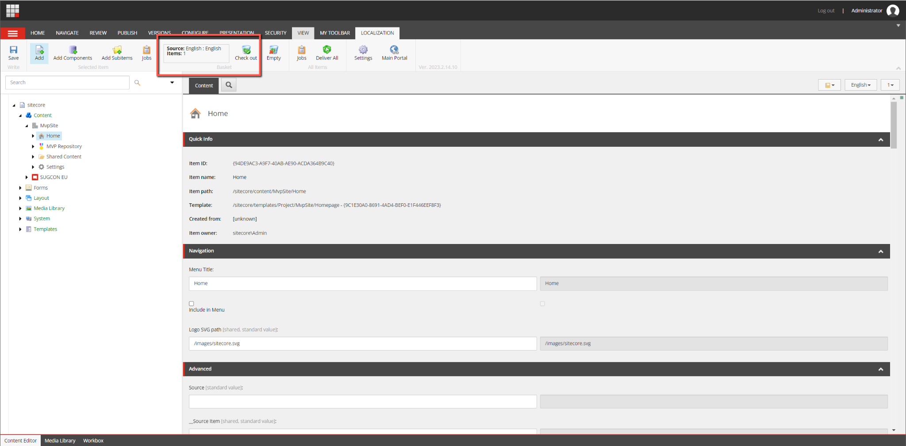906x446 pixels.
Task: Click the Media Library tree icon
Action: pyautogui.click(x=29, y=208)
